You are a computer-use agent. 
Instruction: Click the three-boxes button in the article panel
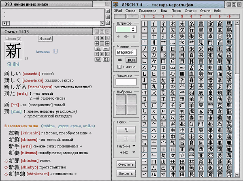[106, 49]
